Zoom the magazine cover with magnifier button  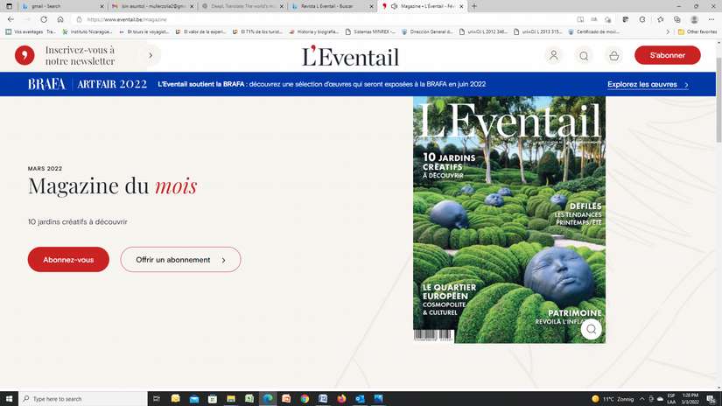[x=592, y=329]
